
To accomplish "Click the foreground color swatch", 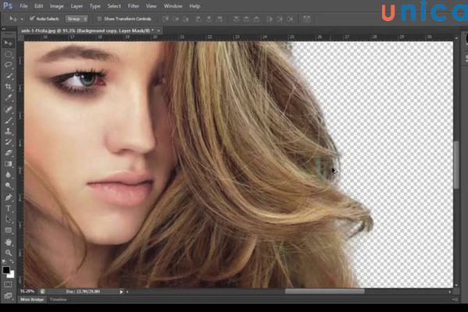I will click(6, 269).
